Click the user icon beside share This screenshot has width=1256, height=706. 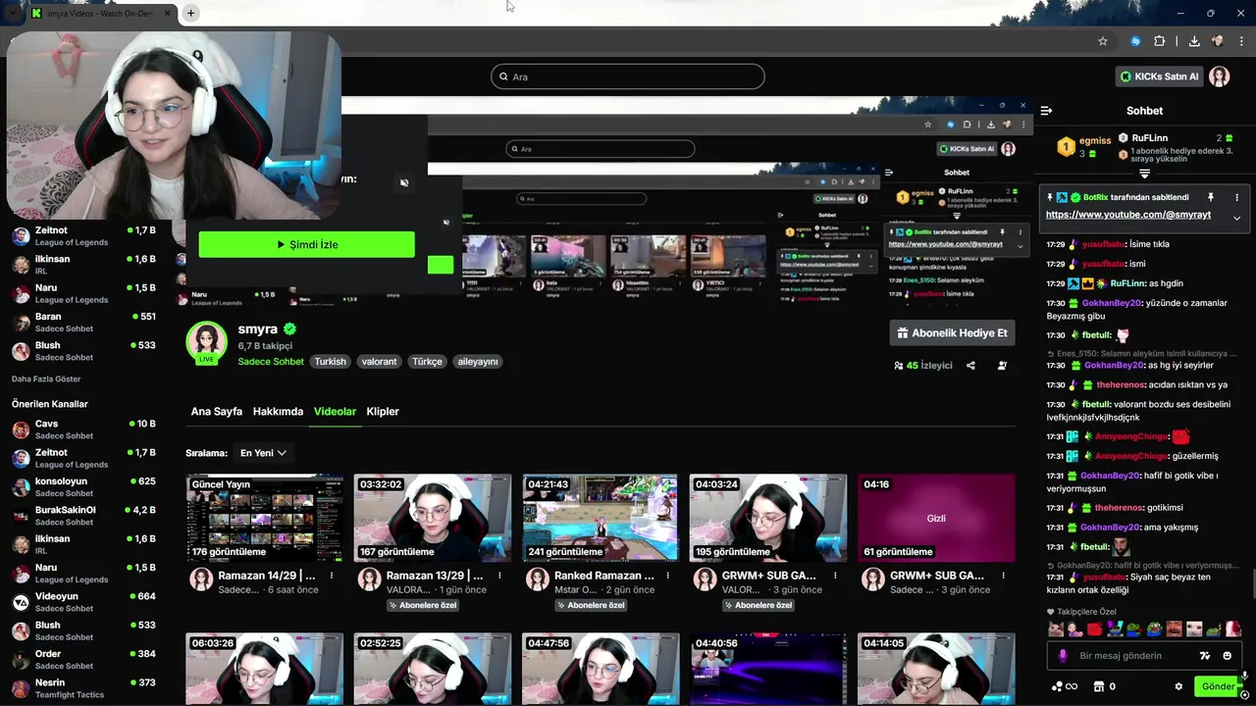click(1002, 366)
